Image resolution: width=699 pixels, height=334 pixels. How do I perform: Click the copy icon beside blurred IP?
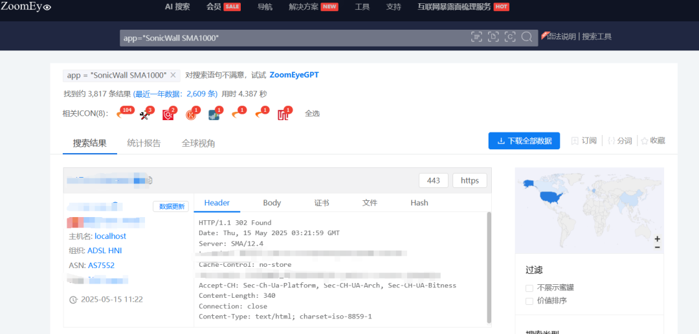[x=150, y=180]
